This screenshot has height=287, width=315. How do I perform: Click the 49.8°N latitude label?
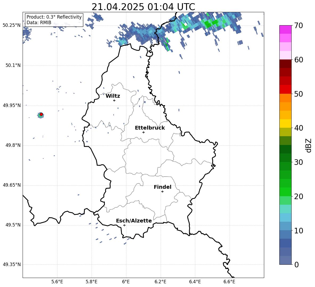pyautogui.click(x=13, y=145)
